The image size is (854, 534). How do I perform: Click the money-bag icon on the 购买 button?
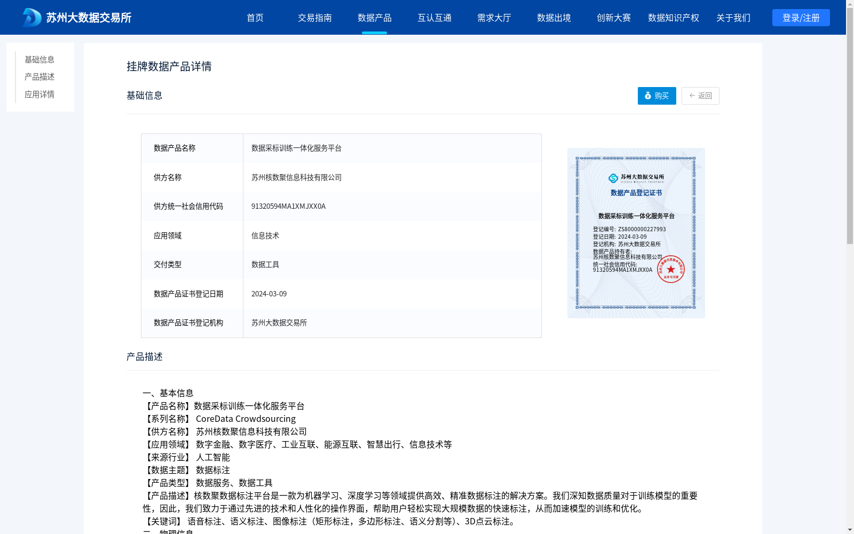click(x=648, y=96)
